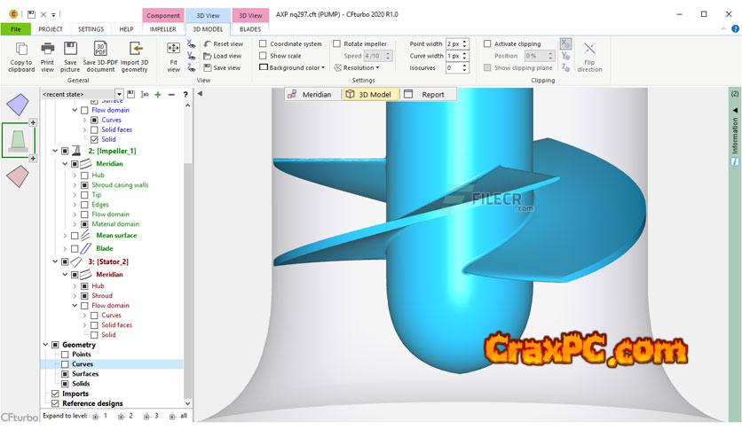Remove the tree state with minus
This screenshot has width=742, height=429.
tap(171, 94)
